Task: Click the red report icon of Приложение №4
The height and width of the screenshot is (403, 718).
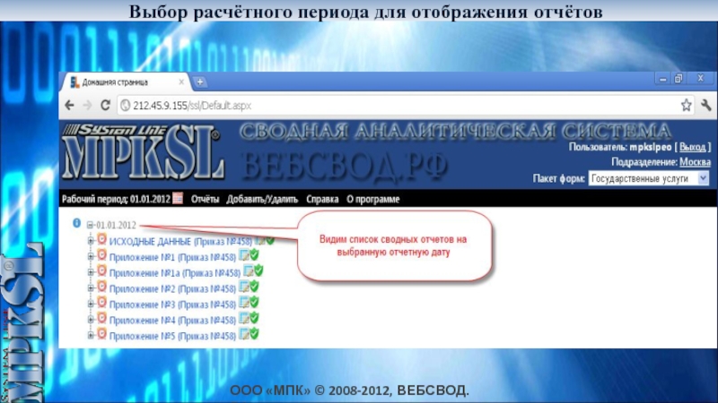Action: tap(101, 319)
